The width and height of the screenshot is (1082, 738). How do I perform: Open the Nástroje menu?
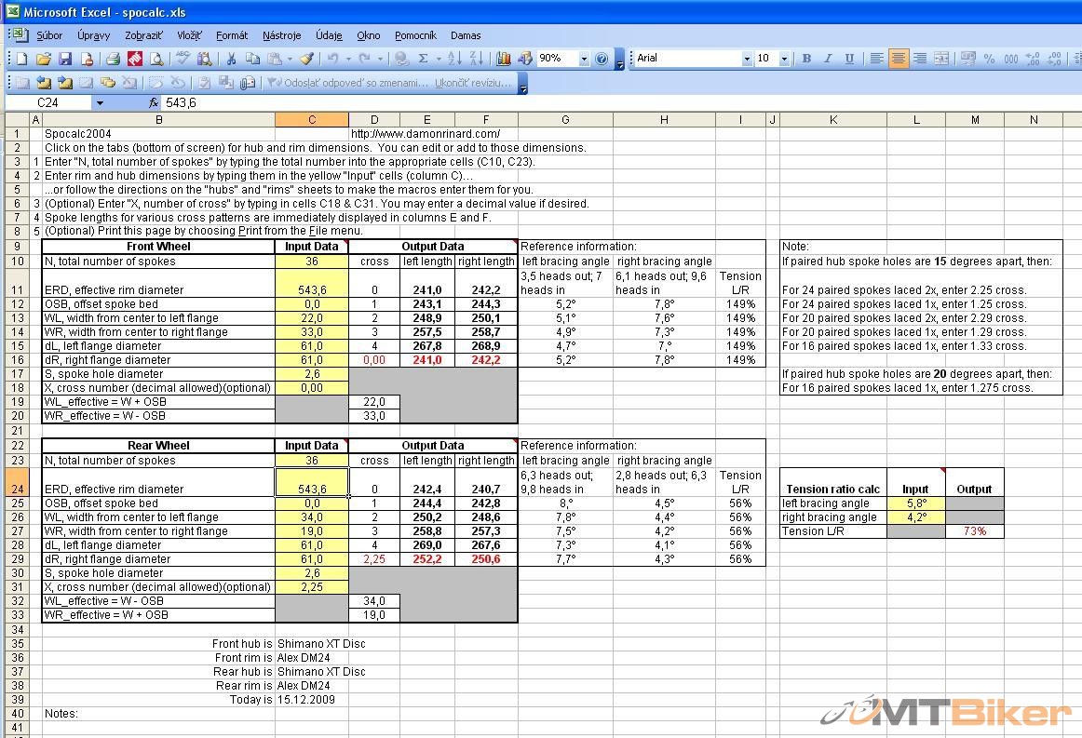(281, 35)
